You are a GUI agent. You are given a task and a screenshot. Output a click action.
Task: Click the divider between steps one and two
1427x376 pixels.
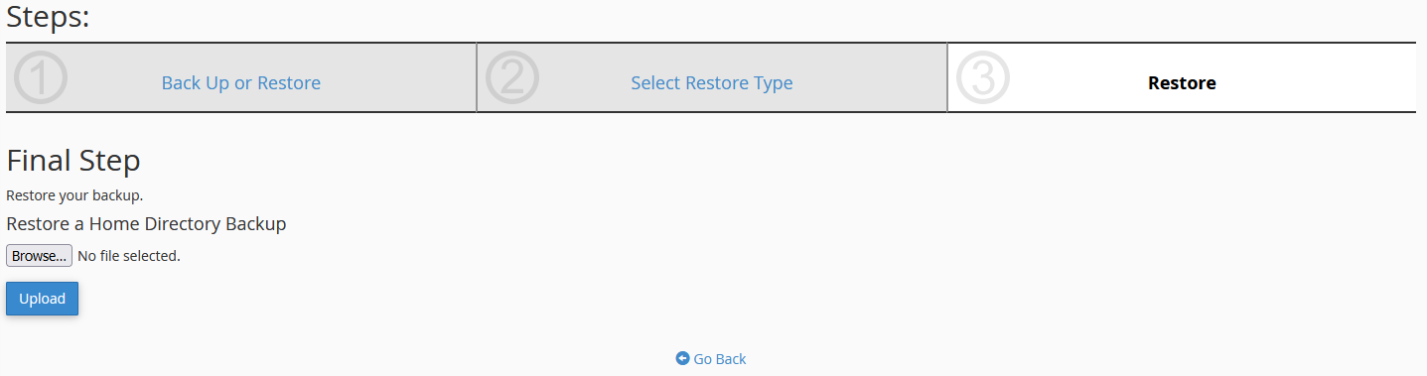click(477, 77)
